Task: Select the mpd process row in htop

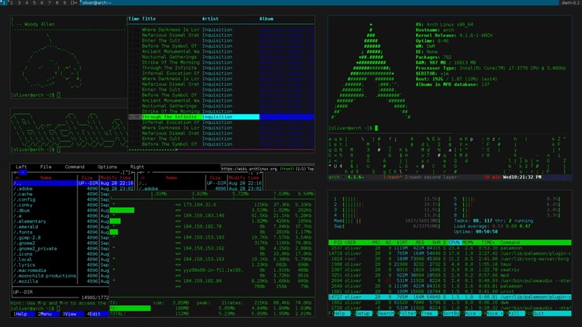Action: tap(450, 275)
